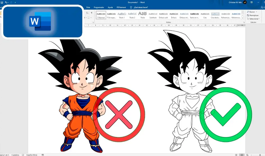Open the proofing check icon in the status bar
The height and width of the screenshot is (156, 265).
(23, 154)
